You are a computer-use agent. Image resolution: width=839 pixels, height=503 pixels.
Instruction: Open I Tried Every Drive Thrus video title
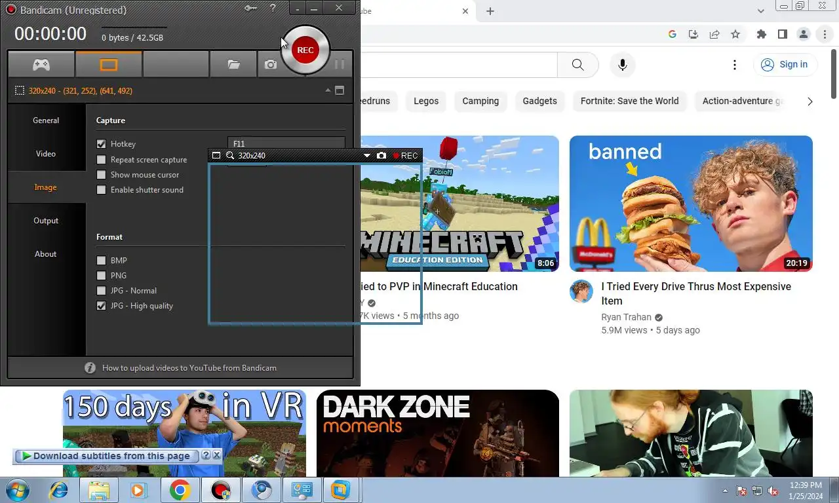point(696,293)
